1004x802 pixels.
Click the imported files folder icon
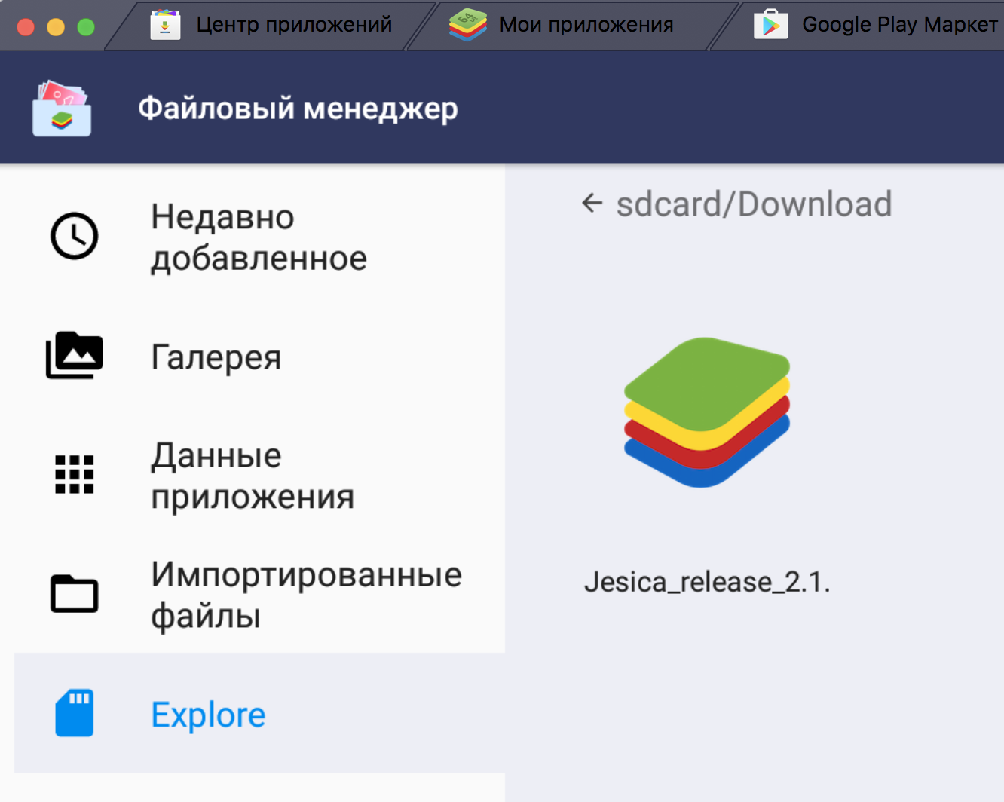click(x=74, y=593)
